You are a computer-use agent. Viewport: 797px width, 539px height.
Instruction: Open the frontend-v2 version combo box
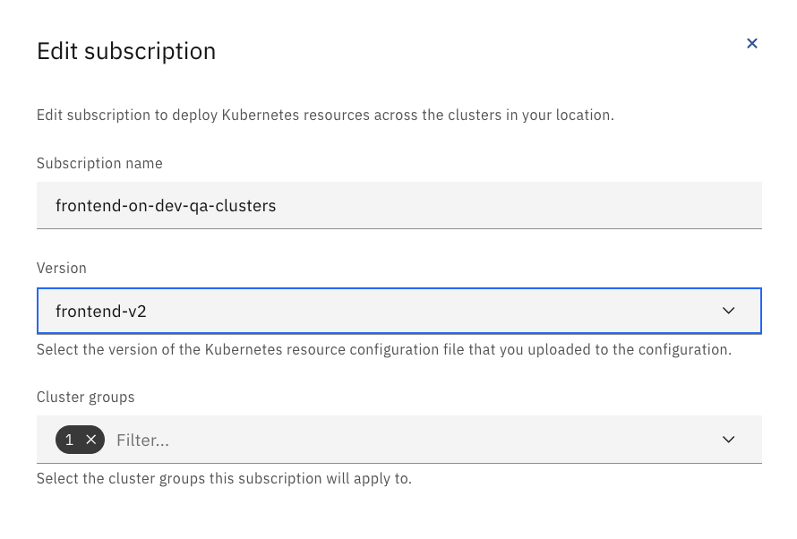click(x=398, y=311)
